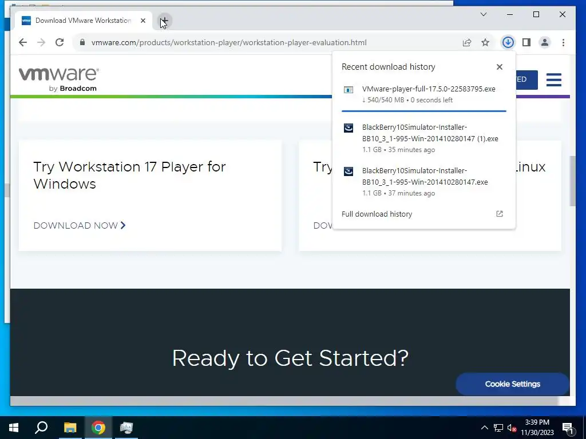Click the address bar URL

pos(229,42)
